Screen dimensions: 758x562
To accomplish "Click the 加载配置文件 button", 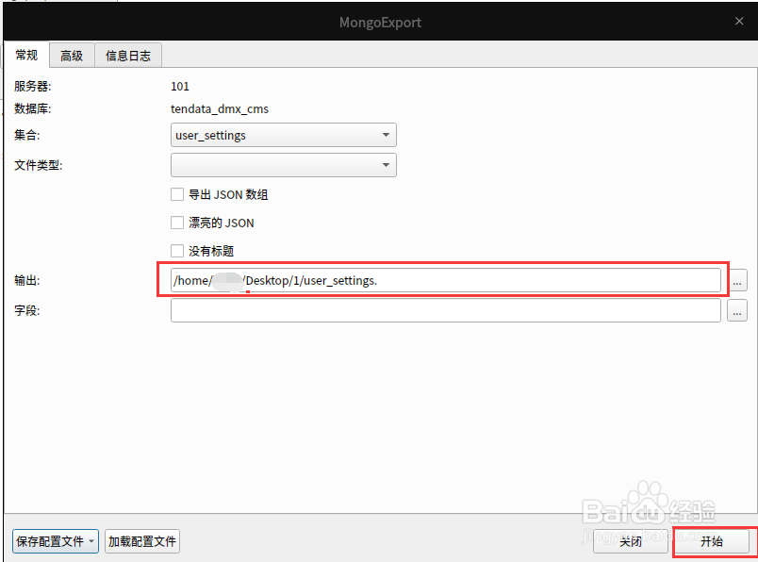I will (142, 541).
